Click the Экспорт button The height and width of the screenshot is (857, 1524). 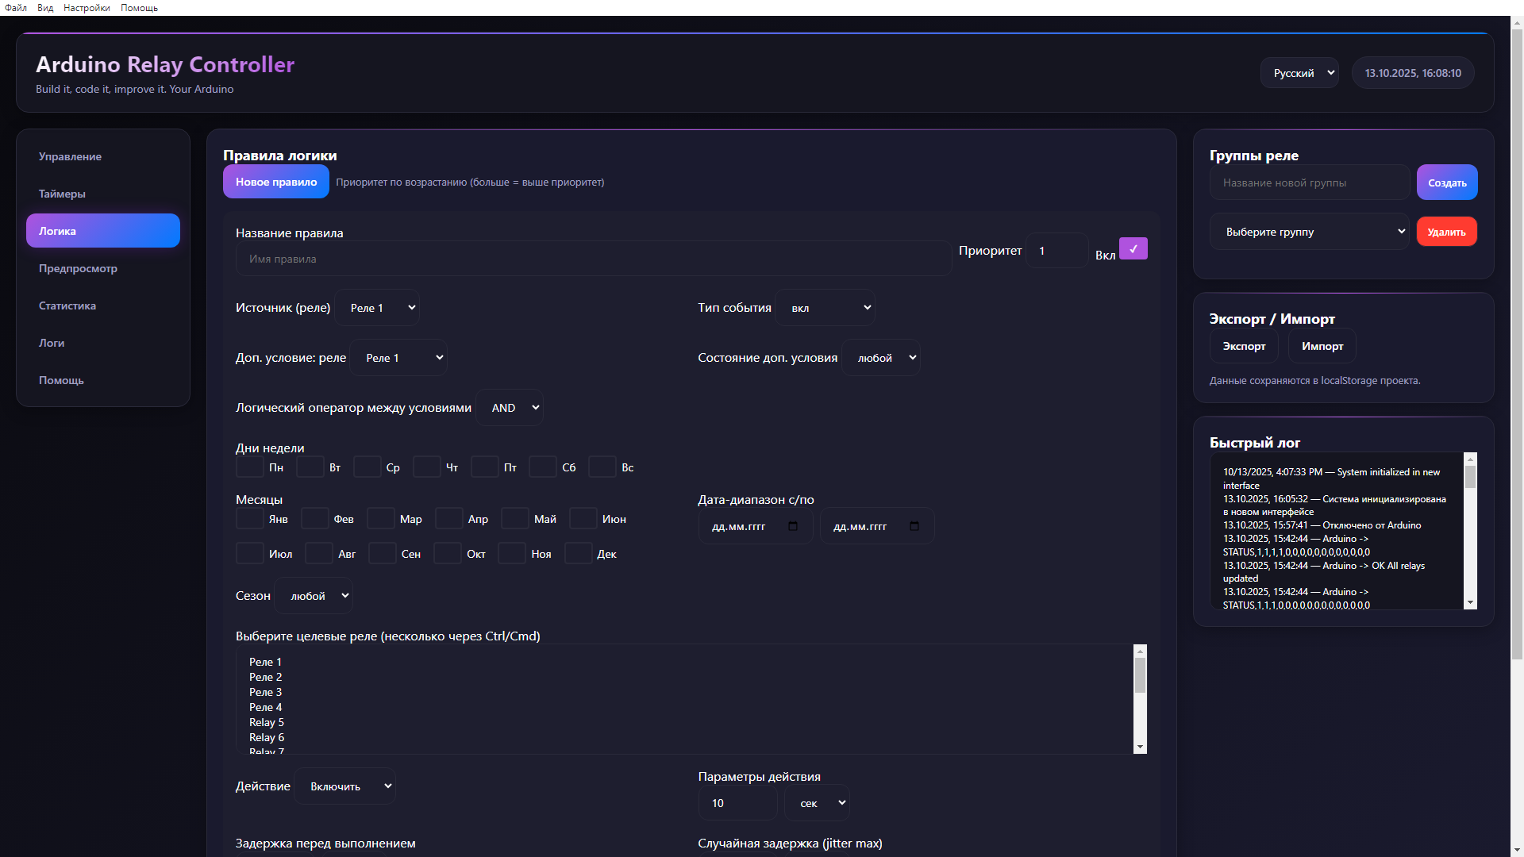pyautogui.click(x=1244, y=346)
